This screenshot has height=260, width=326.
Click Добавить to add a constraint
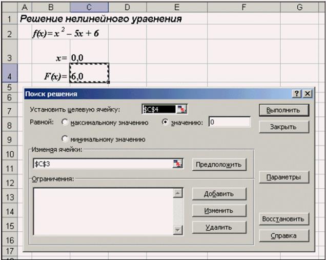219,194
